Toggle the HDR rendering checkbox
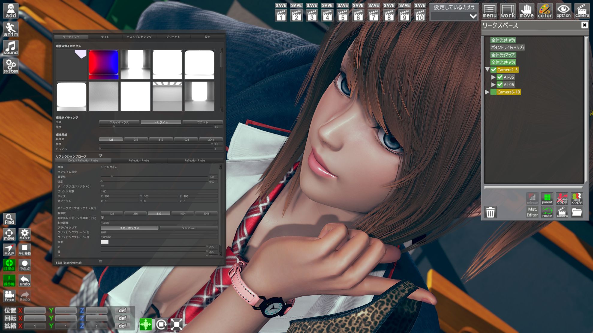This screenshot has height=333, width=593. 102,218
